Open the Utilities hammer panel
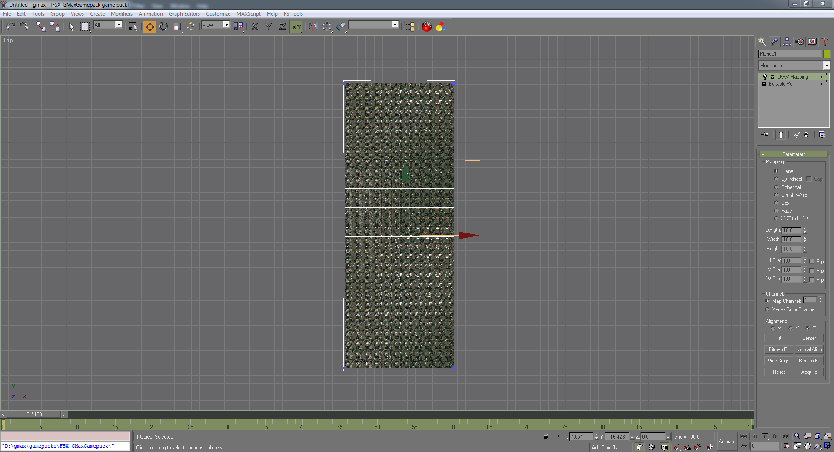 [824, 42]
